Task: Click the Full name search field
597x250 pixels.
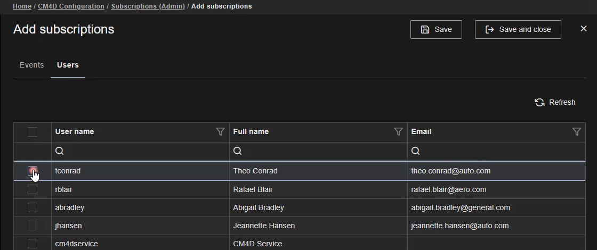Action: (x=322, y=152)
